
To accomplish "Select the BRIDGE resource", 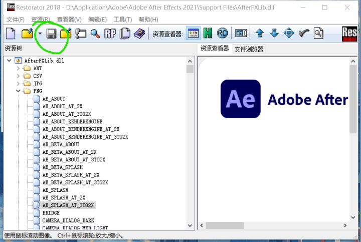I will pos(51,212).
